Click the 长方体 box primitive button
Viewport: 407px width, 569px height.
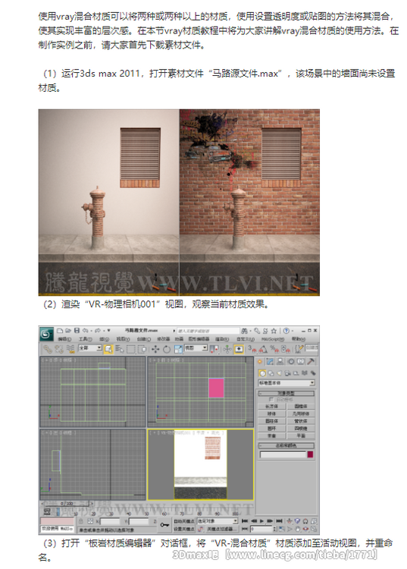click(x=271, y=407)
